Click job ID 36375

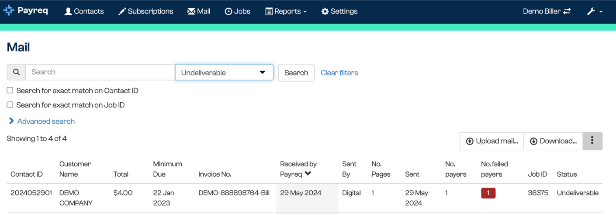[x=538, y=193]
